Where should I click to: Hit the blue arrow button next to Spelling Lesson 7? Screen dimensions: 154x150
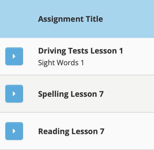14,94
